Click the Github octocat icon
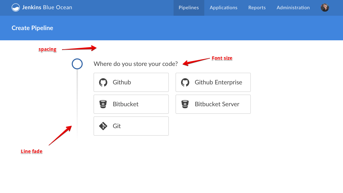 point(103,82)
